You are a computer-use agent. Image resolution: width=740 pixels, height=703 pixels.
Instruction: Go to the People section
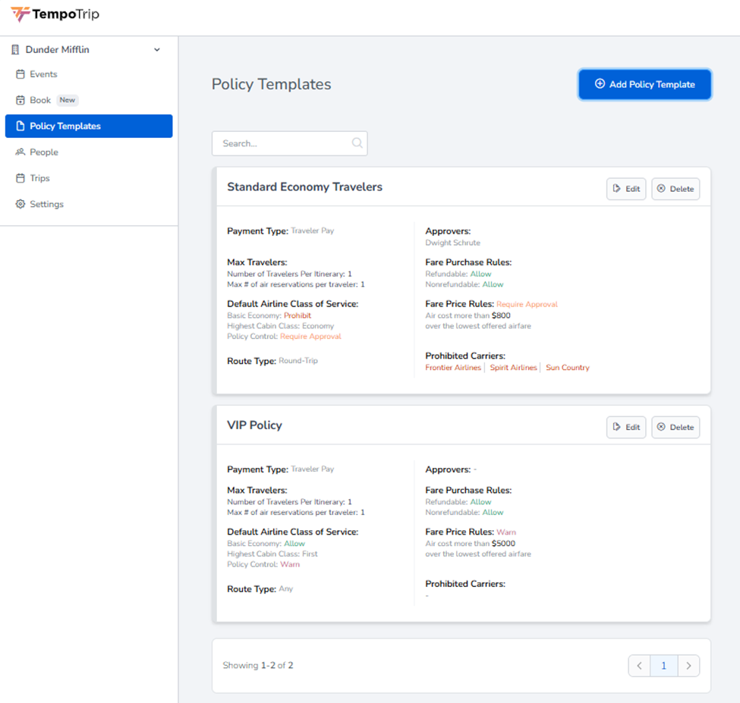click(44, 152)
